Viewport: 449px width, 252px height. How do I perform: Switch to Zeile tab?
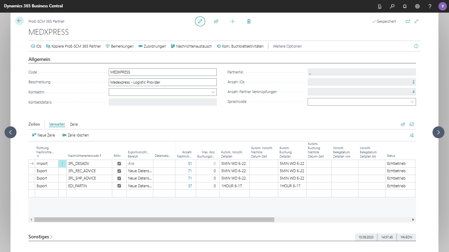coord(74,124)
